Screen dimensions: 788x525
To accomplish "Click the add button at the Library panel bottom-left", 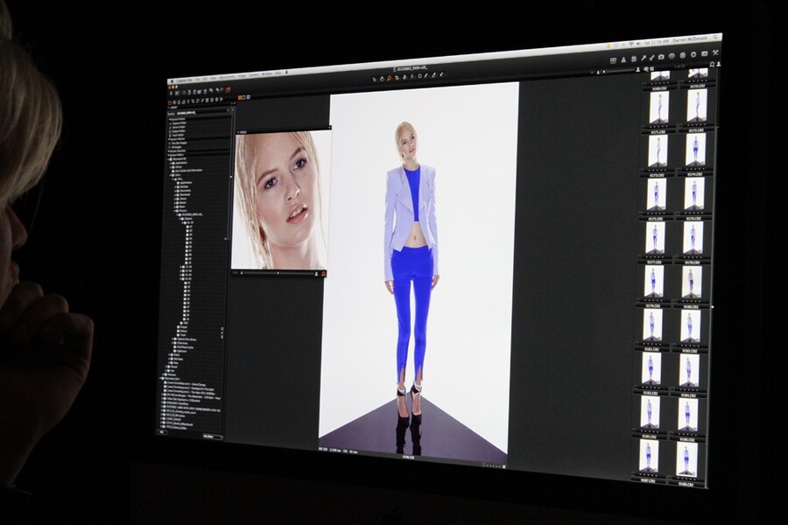I will tap(162, 431).
